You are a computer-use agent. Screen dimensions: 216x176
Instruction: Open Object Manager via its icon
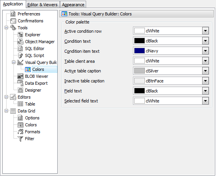point(20,42)
